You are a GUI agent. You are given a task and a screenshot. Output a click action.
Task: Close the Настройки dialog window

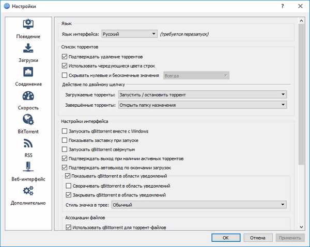click(300, 6)
